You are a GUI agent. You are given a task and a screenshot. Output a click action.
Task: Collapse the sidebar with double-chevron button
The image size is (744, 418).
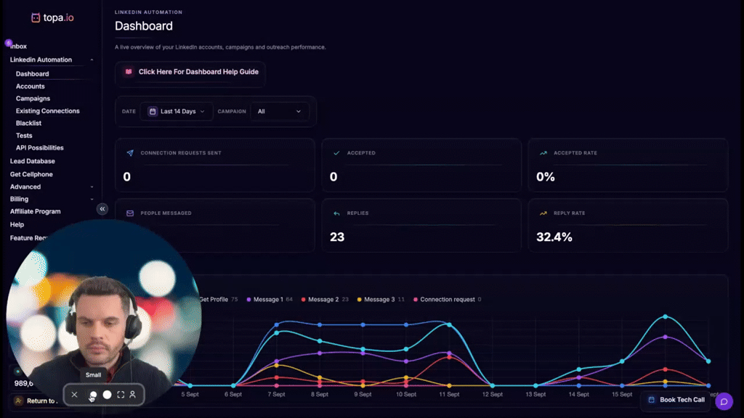pos(102,209)
